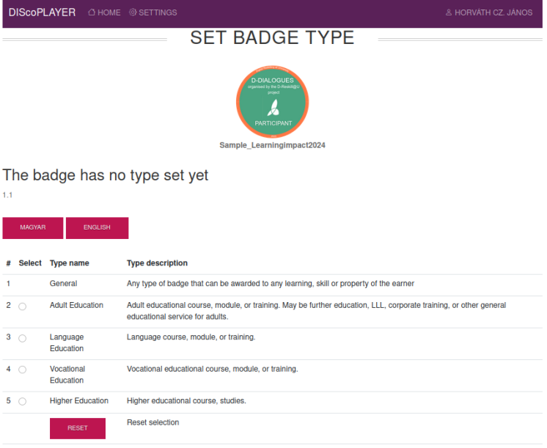Click the D-Dialogues Participant badge image
Viewport: 547px width, 448px height.
click(x=273, y=101)
